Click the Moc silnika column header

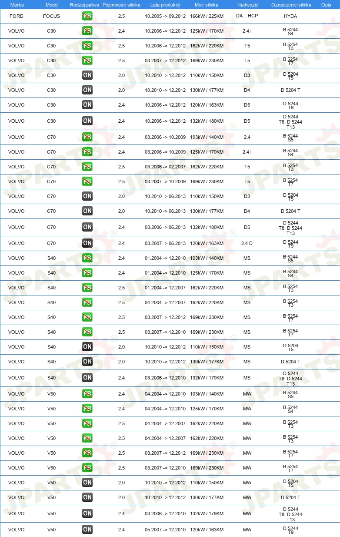[207, 4]
